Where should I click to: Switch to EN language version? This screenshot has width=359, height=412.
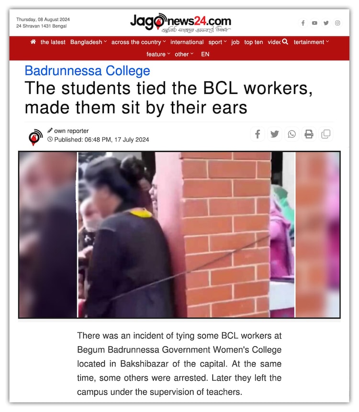point(205,54)
